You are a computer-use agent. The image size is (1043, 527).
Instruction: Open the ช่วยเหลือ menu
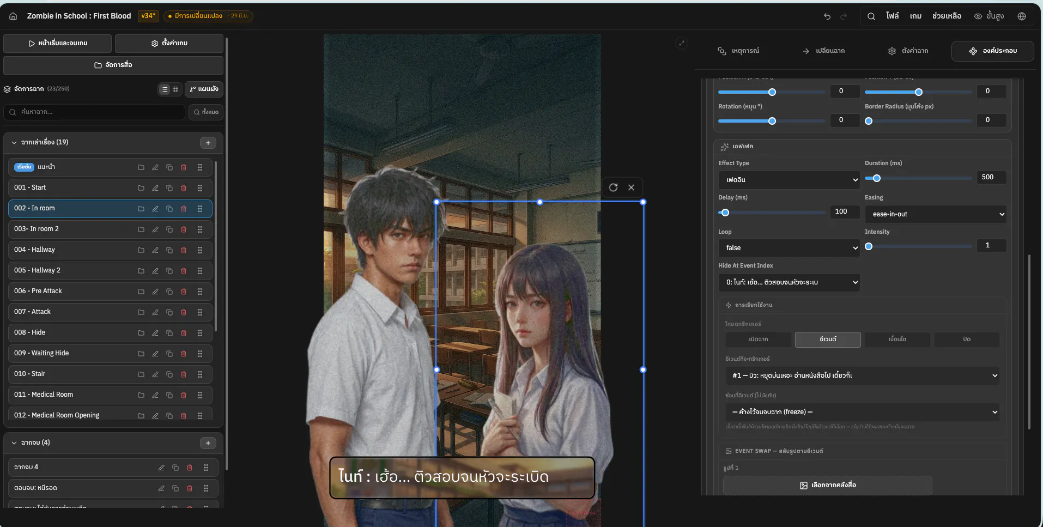pyautogui.click(x=947, y=16)
